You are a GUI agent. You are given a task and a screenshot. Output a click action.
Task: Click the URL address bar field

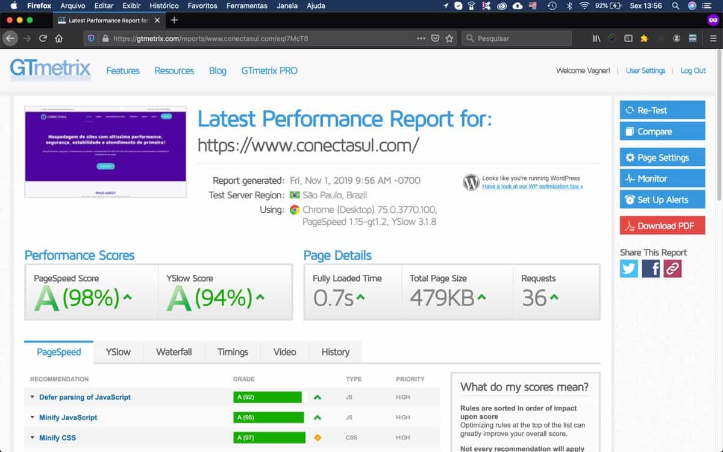click(270, 38)
